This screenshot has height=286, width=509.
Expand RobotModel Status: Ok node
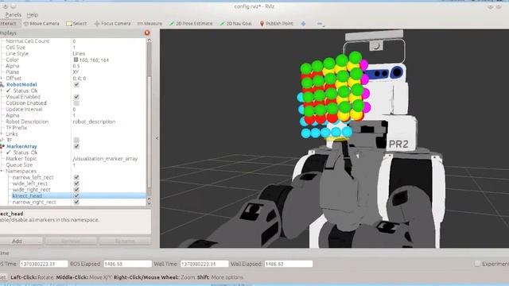2,91
